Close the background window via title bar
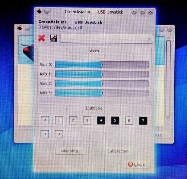Viewport: 187px width, 179px height. pos(170,29)
